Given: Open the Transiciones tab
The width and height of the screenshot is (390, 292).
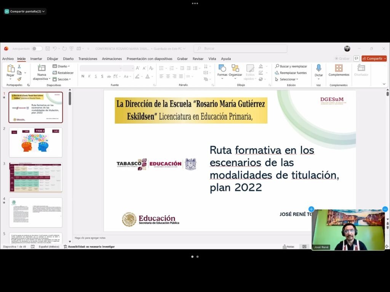Looking at the screenshot, I should coord(88,59).
